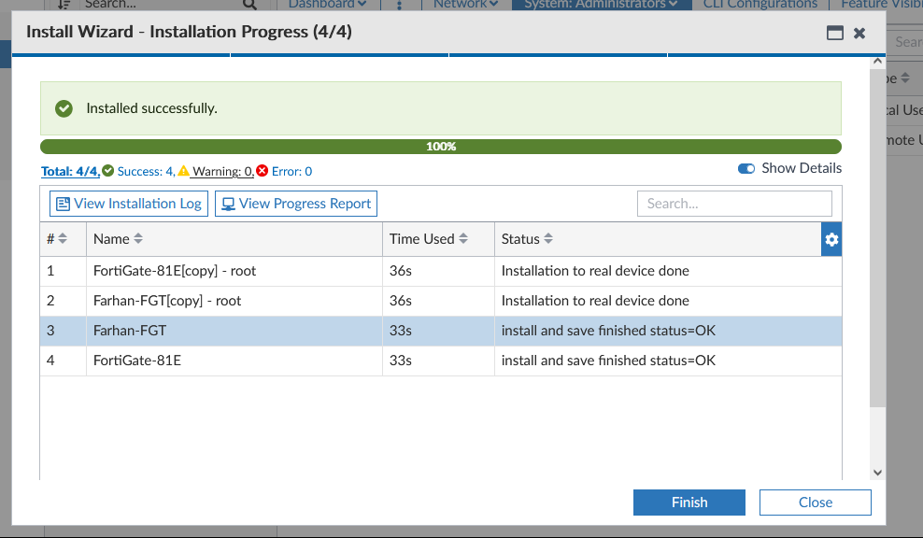Click the Finish button

coord(689,503)
